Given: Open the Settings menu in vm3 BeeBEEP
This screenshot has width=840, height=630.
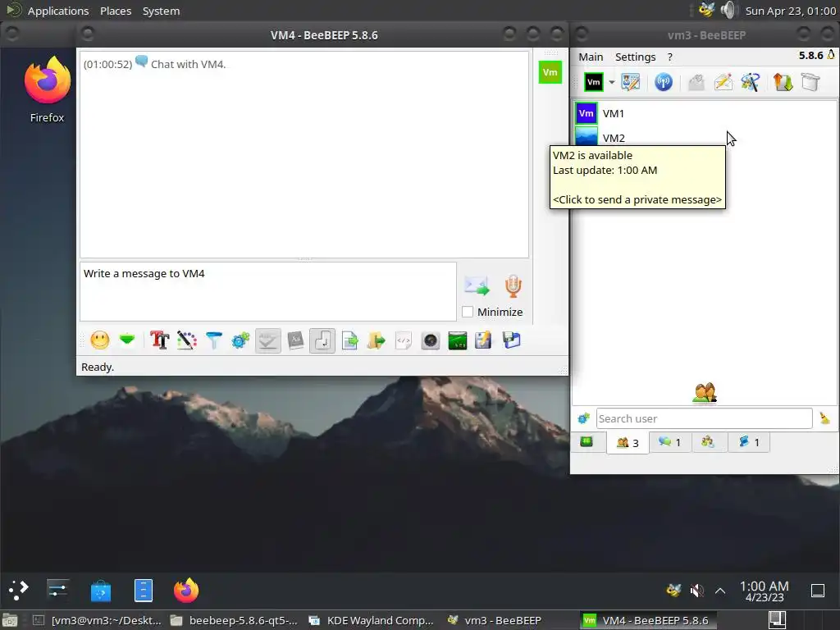Looking at the screenshot, I should point(635,57).
